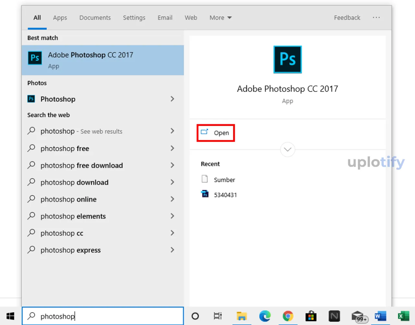Switch to the Apps tab

[x=60, y=18]
